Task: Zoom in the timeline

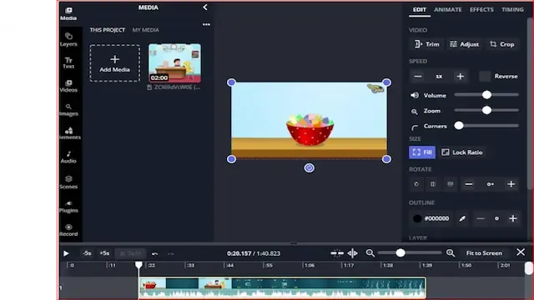Action: (x=451, y=253)
